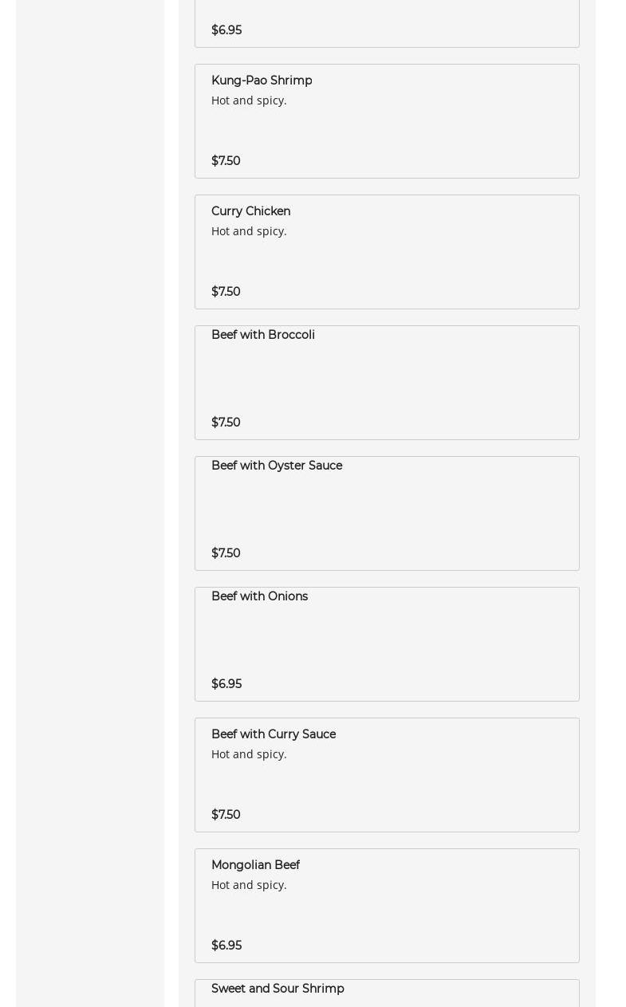
Task: Pick the Beef with Curry Sauce title
Action: (x=273, y=734)
